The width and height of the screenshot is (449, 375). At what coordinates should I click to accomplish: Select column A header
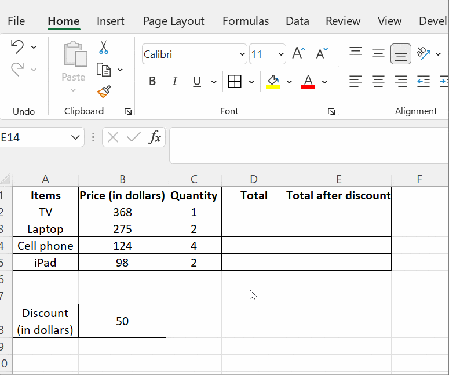[x=46, y=179]
